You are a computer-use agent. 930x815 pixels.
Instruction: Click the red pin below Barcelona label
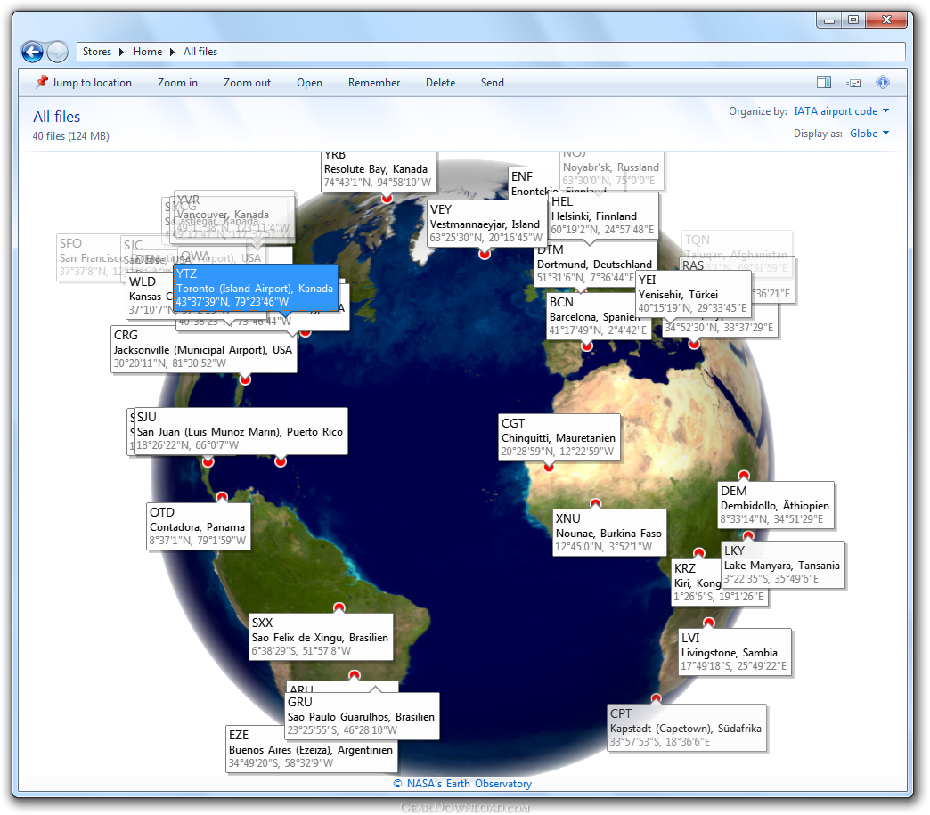click(586, 346)
